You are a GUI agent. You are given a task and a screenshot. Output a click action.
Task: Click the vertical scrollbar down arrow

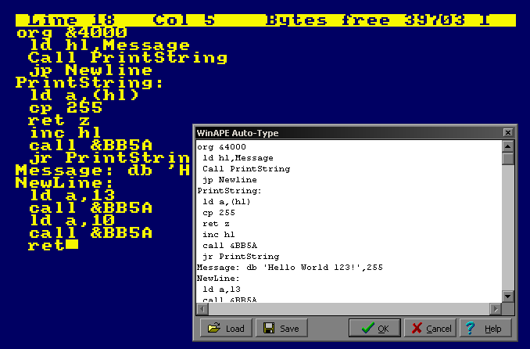click(x=507, y=297)
